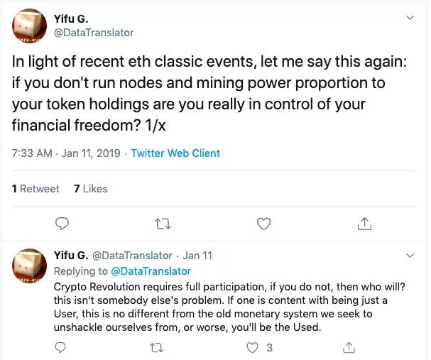431x360 pixels.
Task: Reply to the main tweet
Action: (62, 224)
